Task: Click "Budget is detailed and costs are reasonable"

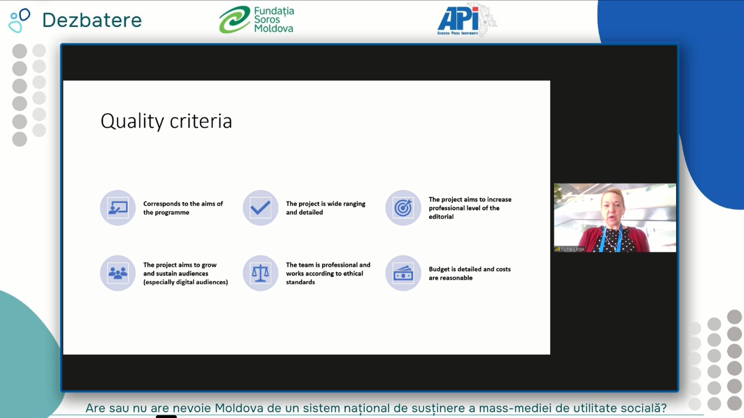Action: tap(470, 273)
